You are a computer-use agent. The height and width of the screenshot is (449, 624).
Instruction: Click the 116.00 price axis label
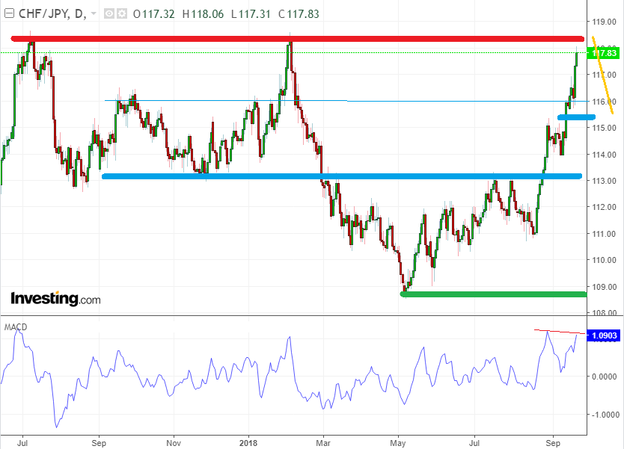pos(604,102)
